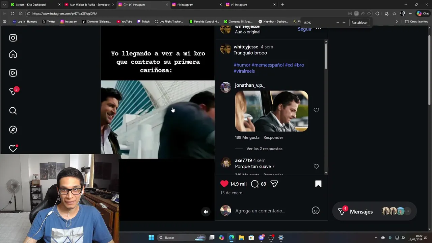Open Twitch bookmark
This screenshot has width=432, height=243.
[143, 22]
